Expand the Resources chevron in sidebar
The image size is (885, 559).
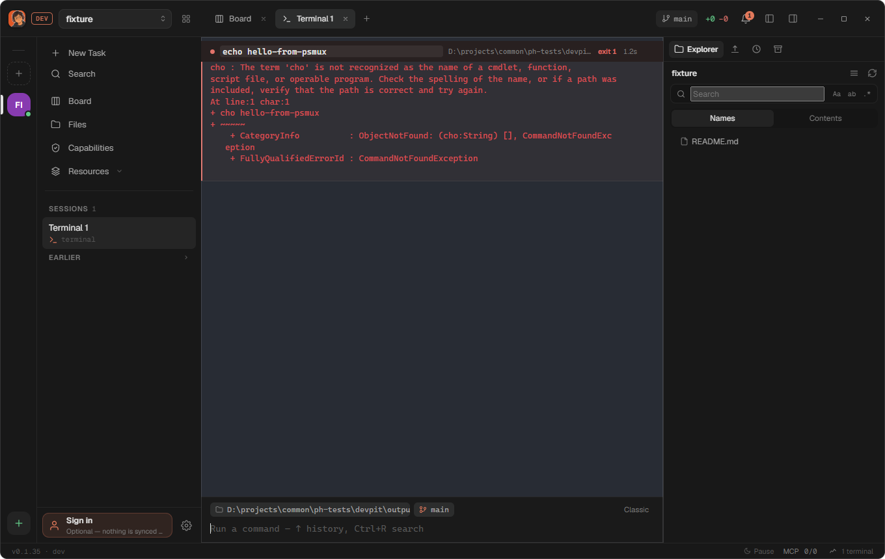pyautogui.click(x=119, y=172)
